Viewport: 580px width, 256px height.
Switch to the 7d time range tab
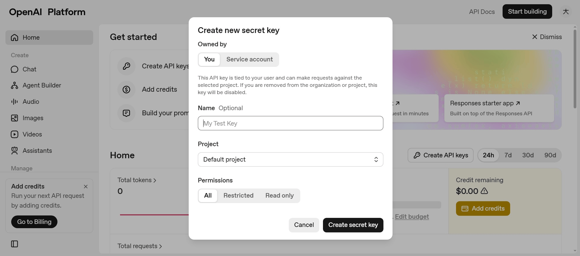(x=508, y=155)
